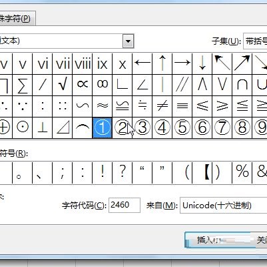Select the because ∵ three-dot symbol
Image resolution: width=267 pixels, height=267 pixels.
[x=23, y=106]
